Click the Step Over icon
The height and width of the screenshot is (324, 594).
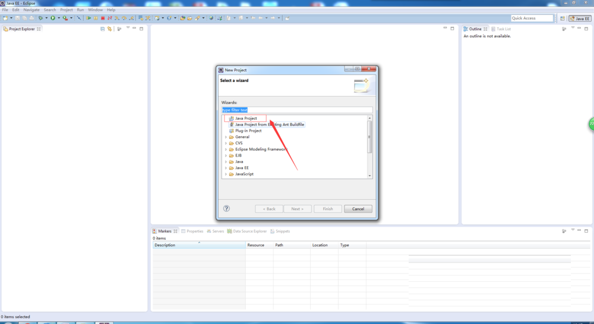coord(124,18)
